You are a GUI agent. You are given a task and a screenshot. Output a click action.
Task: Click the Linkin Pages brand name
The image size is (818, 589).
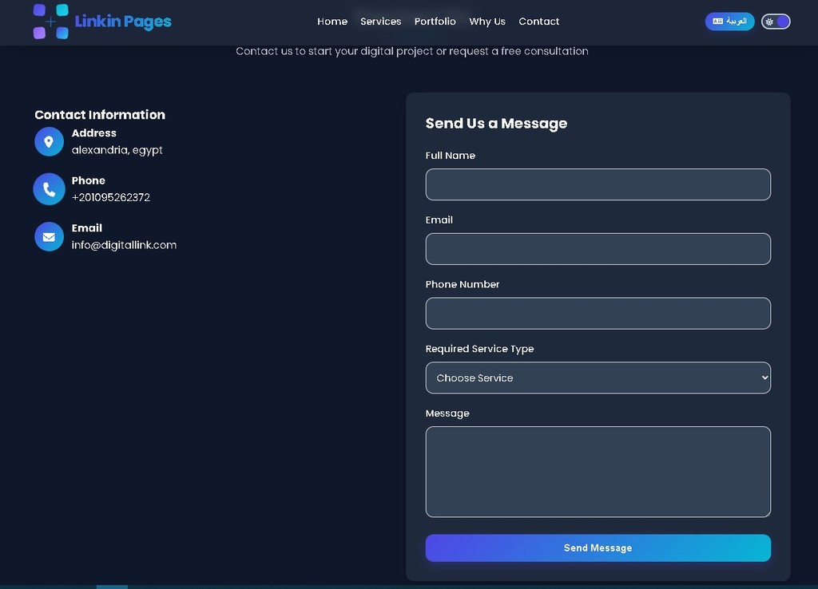pyautogui.click(x=123, y=22)
